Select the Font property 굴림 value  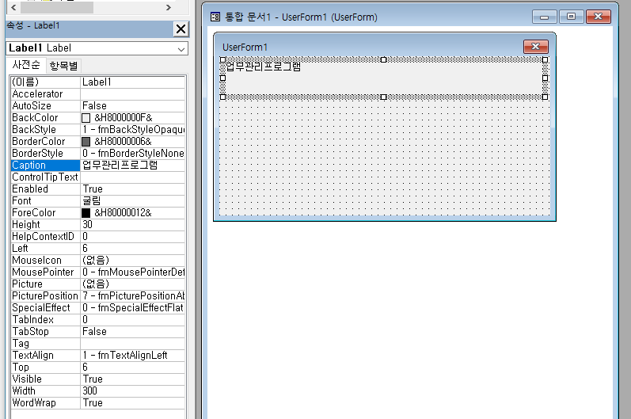point(133,201)
